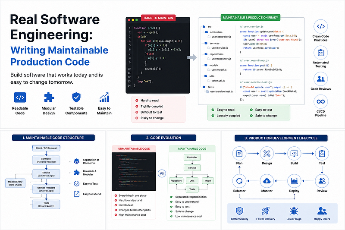Click the Utils node in evolution diagram
The height and width of the screenshot is (230, 345).
(192, 181)
